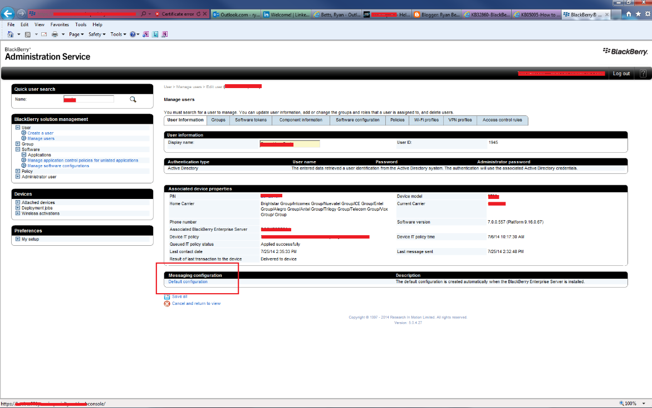Expand the Deployment jobs node

(x=18, y=208)
